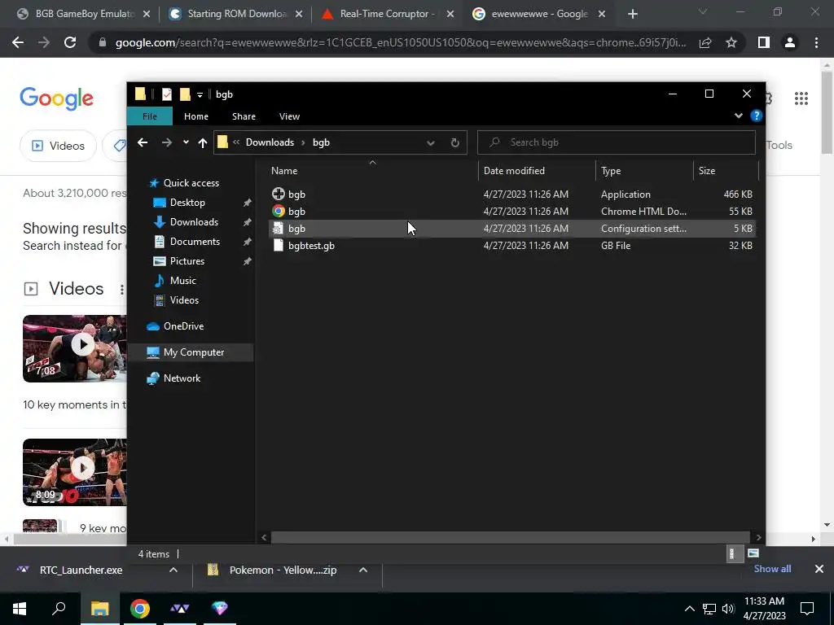
Task: Open Downloads in navigation pane
Action: tap(194, 222)
